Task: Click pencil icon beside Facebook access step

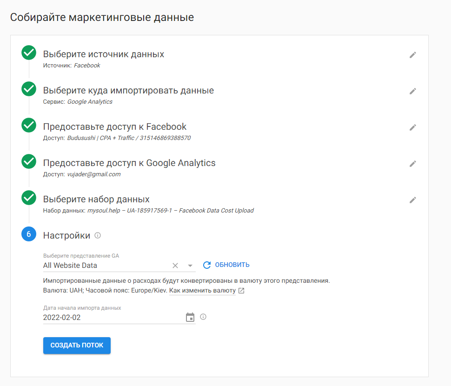Action: click(412, 127)
